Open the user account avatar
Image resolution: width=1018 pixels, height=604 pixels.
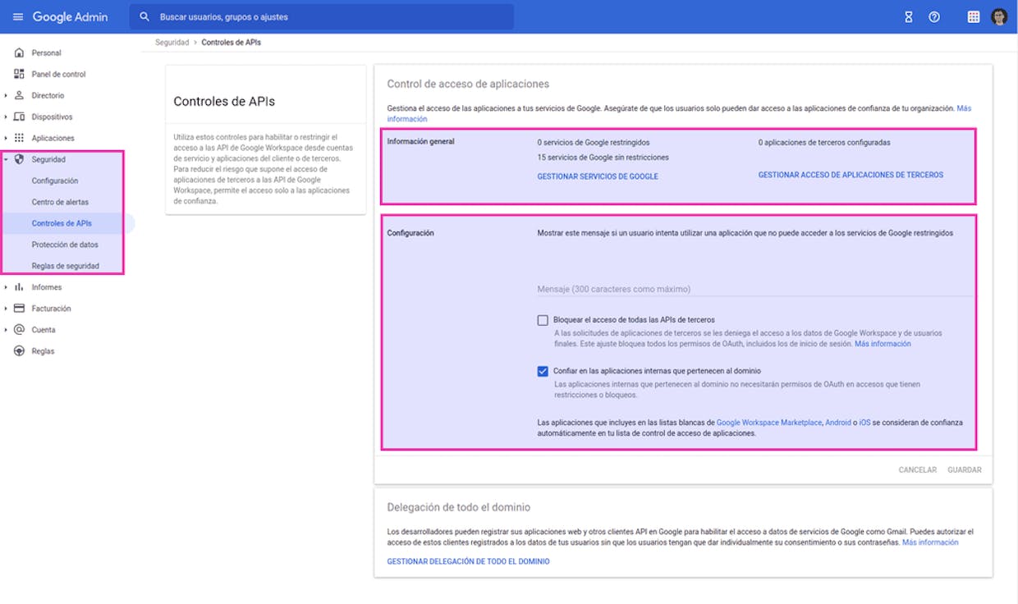pyautogui.click(x=999, y=17)
